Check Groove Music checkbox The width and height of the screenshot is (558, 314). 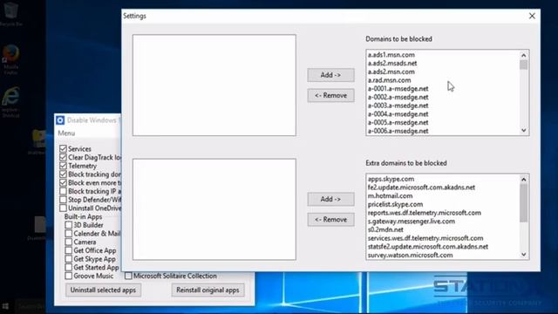click(68, 276)
